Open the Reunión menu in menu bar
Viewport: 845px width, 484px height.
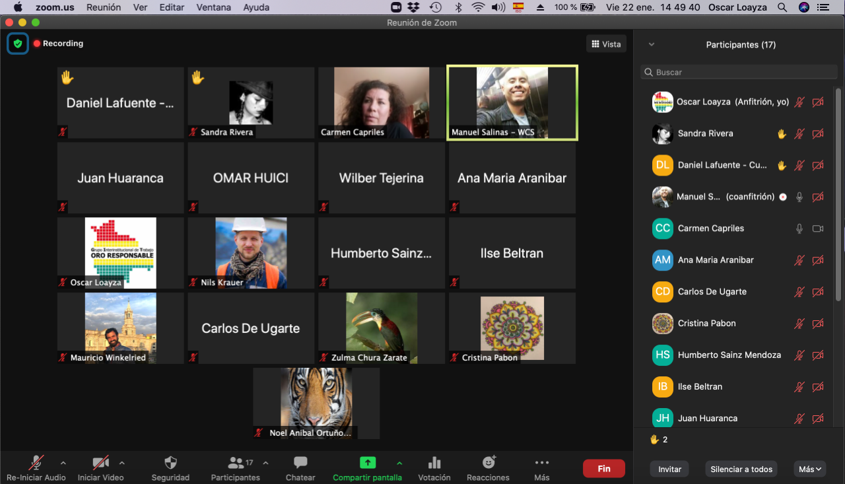pos(104,7)
